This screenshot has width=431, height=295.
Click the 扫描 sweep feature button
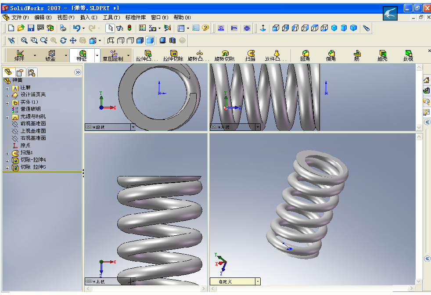click(251, 56)
